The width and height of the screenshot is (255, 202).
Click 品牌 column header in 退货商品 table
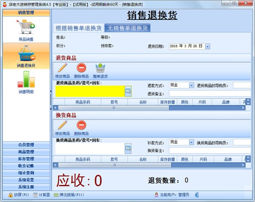(x=226, y=102)
